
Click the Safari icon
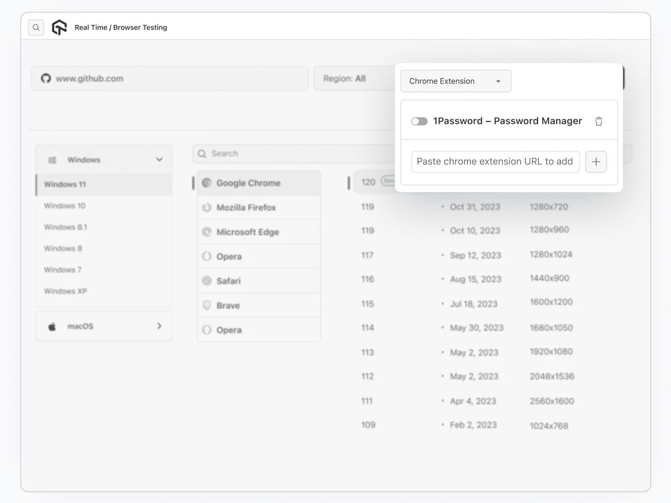206,281
